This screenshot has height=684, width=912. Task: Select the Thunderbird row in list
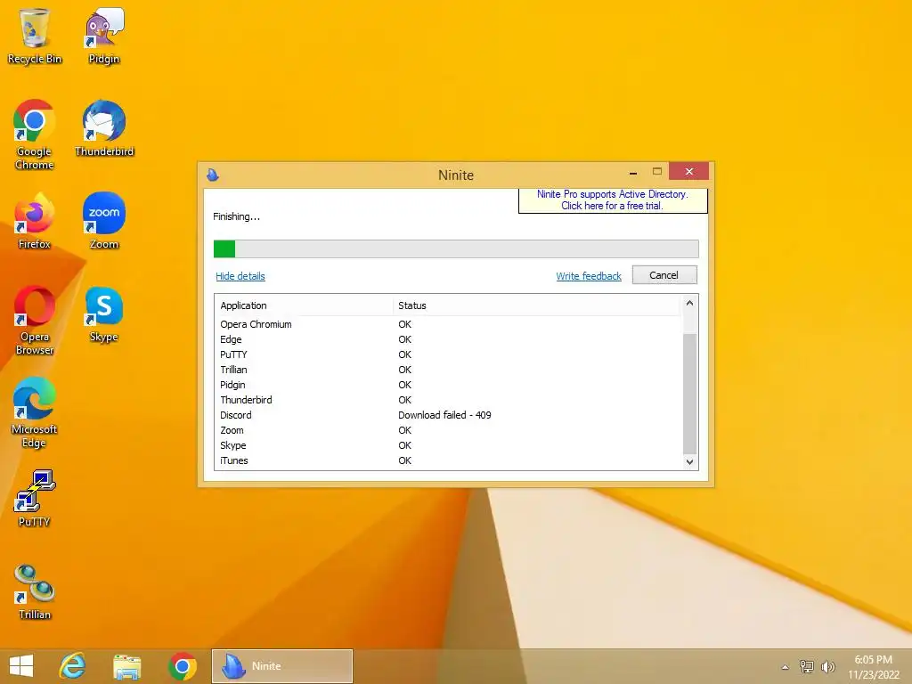tap(448, 400)
